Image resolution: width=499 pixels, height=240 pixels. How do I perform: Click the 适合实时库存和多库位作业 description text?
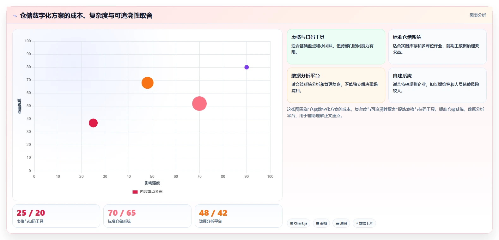coord(436,49)
